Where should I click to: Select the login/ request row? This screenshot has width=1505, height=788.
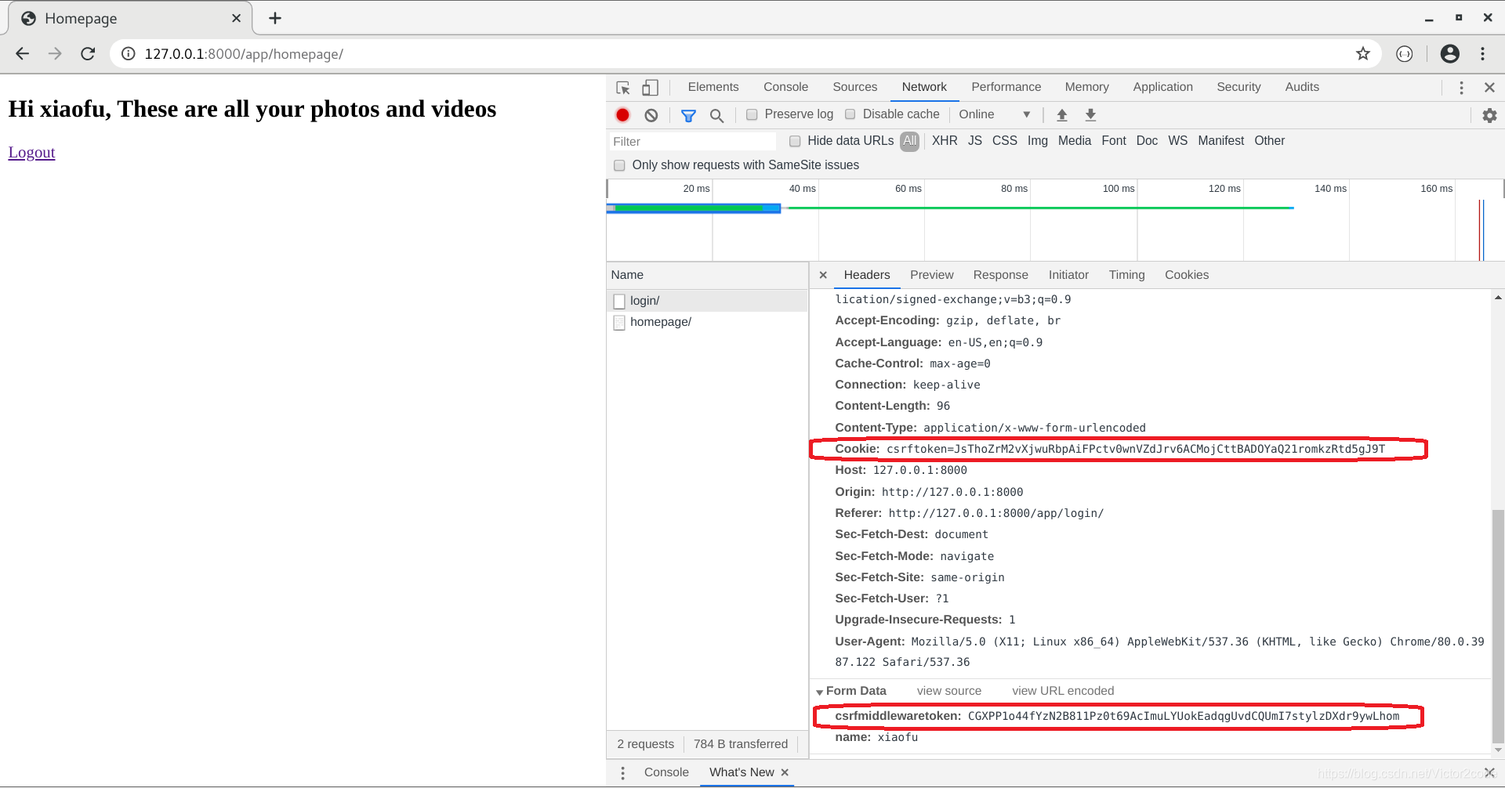tap(707, 301)
